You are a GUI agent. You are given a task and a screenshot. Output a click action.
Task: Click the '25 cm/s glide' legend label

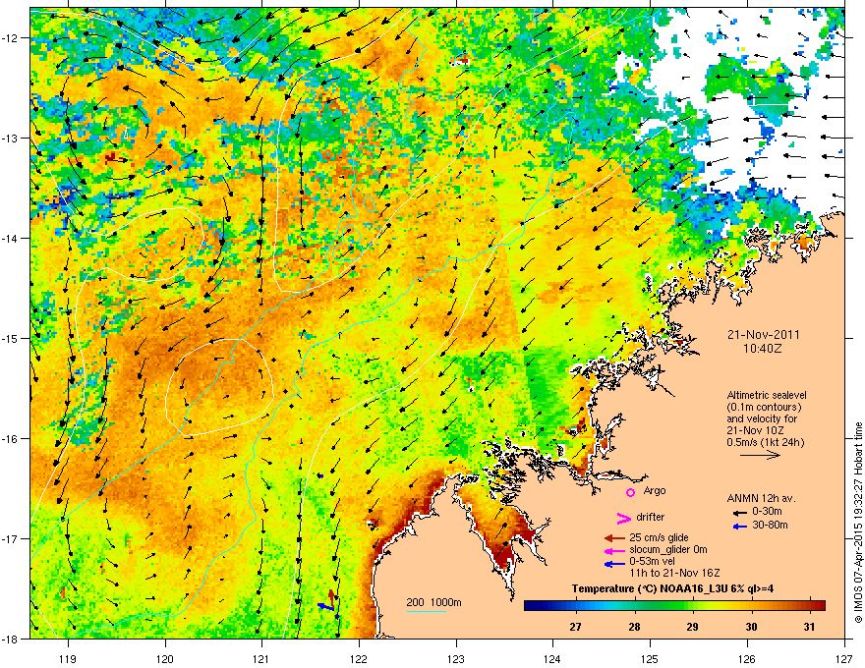pyautogui.click(x=659, y=537)
